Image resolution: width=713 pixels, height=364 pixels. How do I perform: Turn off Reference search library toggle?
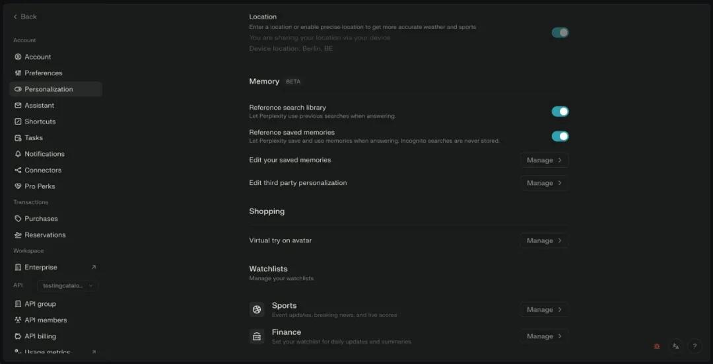560,112
